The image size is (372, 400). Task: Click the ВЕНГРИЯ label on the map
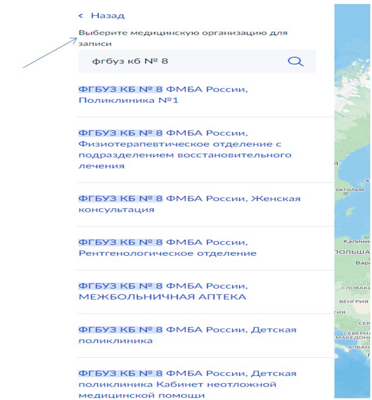(x=354, y=301)
